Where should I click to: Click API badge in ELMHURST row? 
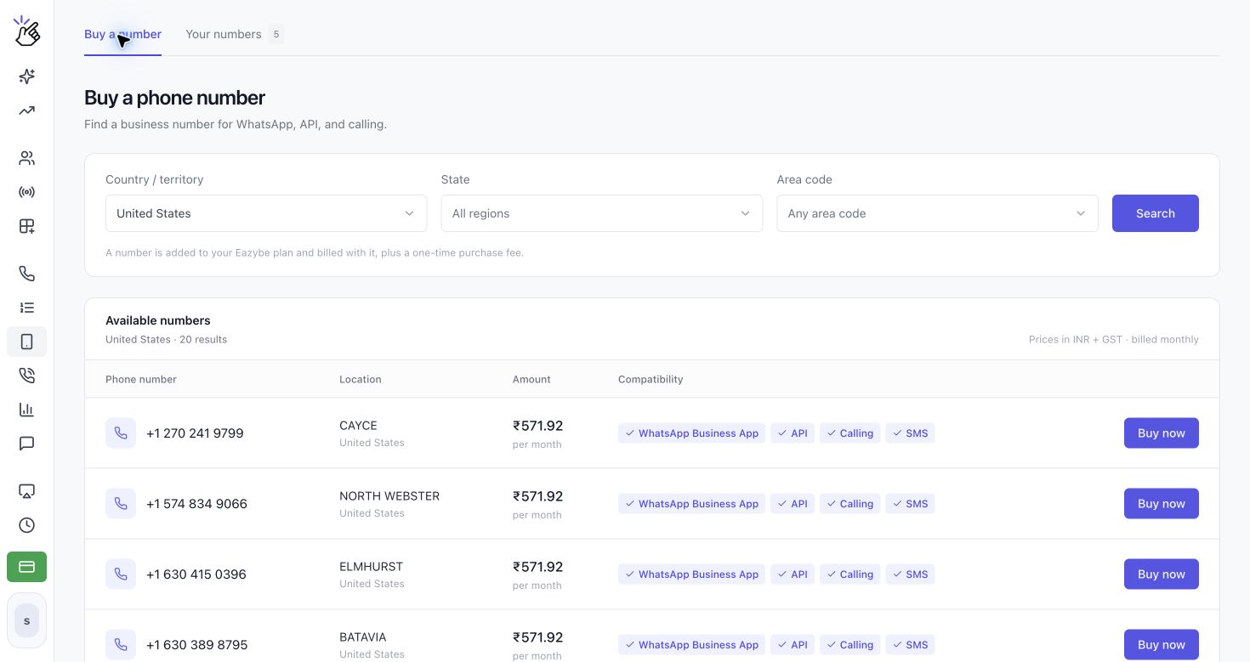click(793, 574)
